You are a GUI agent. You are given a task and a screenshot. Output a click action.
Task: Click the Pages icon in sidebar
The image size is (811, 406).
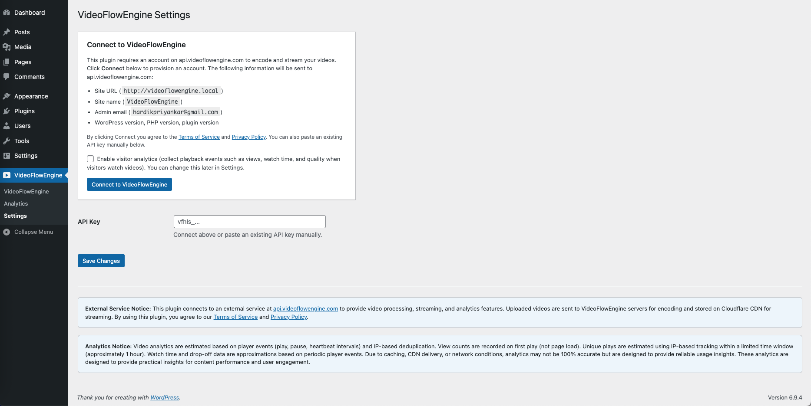tap(7, 62)
